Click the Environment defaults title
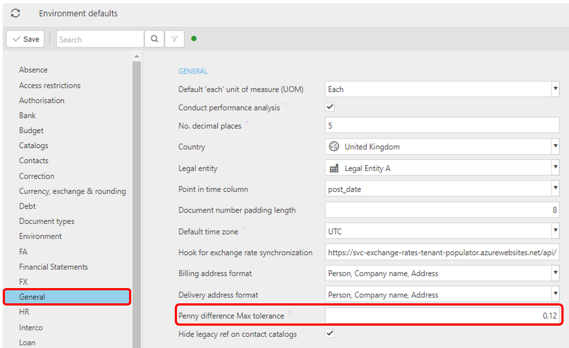569x348 pixels. (x=78, y=14)
